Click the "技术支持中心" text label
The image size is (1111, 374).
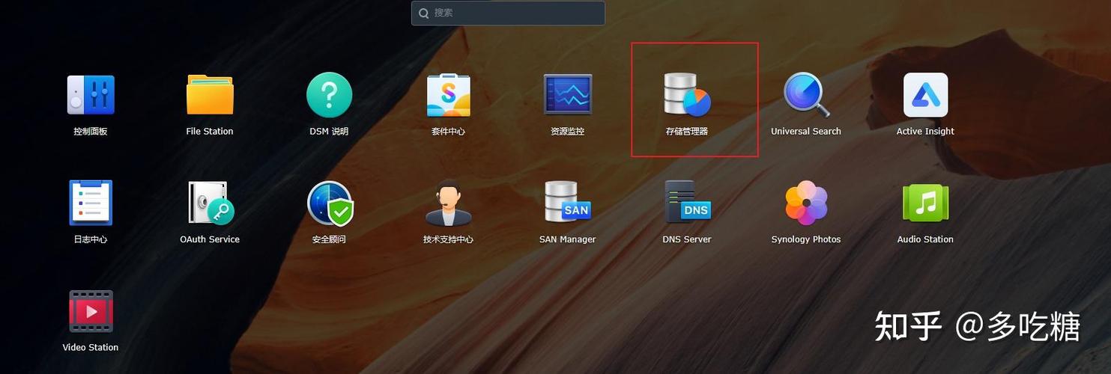point(448,239)
